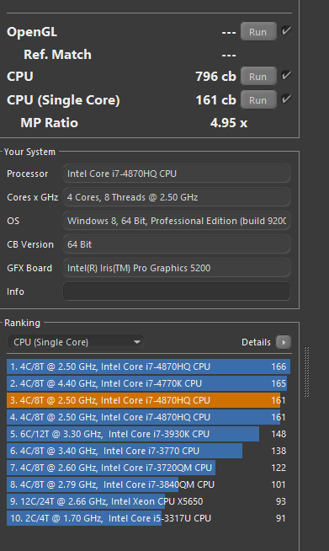Select ranking row 9 Xeon X5650
The width and height of the screenshot is (329, 551).
(149, 501)
